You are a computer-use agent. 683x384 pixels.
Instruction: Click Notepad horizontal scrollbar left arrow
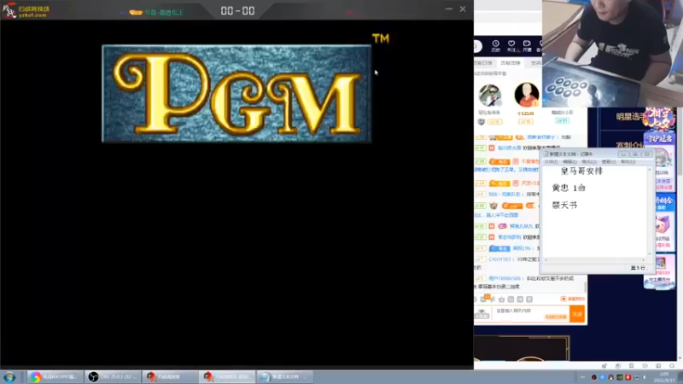point(546,260)
